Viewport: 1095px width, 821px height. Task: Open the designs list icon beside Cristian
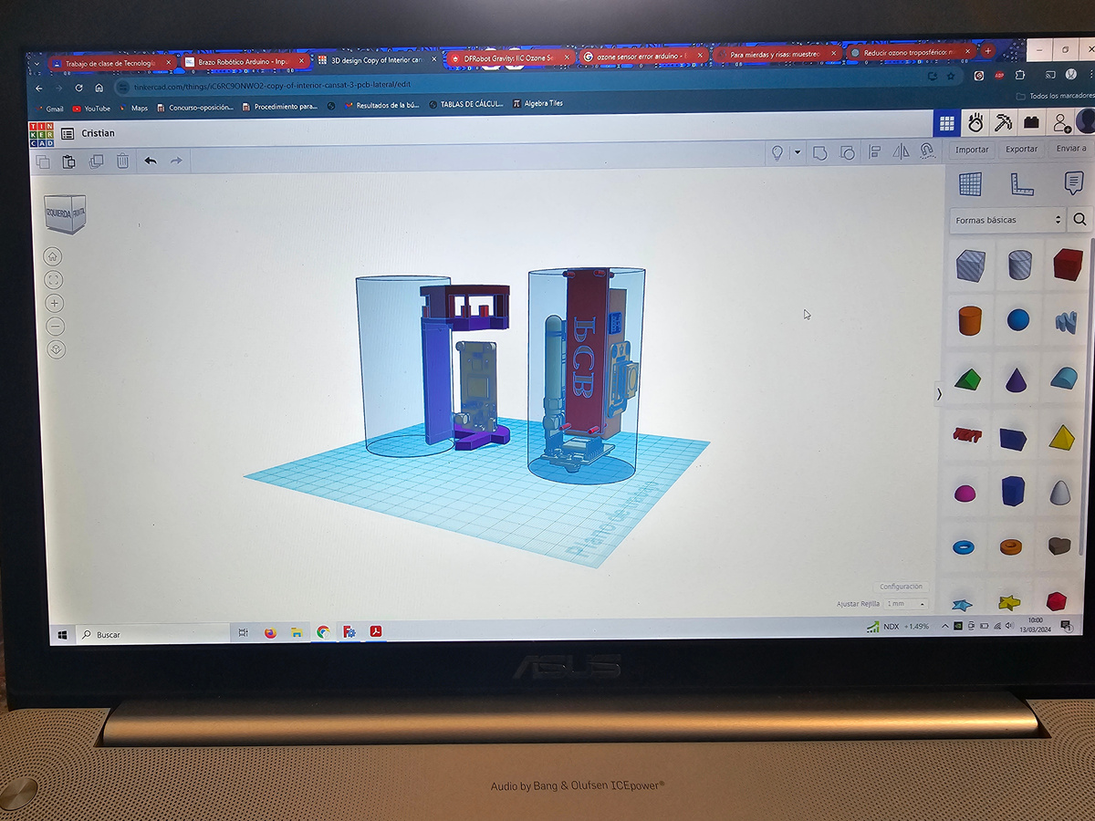68,134
